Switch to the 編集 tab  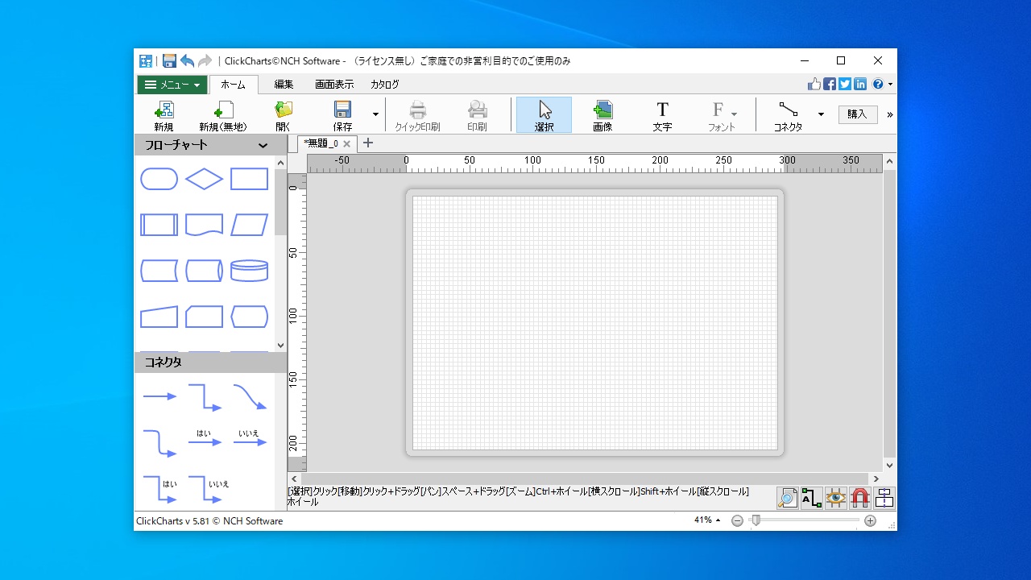pyautogui.click(x=284, y=85)
